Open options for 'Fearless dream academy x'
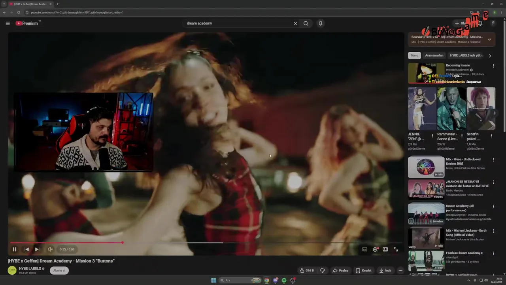This screenshot has width=506, height=285. 493,253
